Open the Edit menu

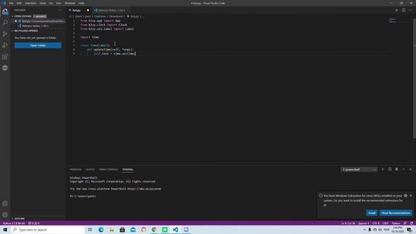[x=19, y=3]
